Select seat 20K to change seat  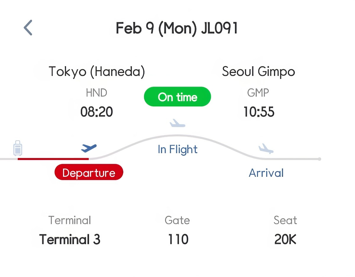285,239
